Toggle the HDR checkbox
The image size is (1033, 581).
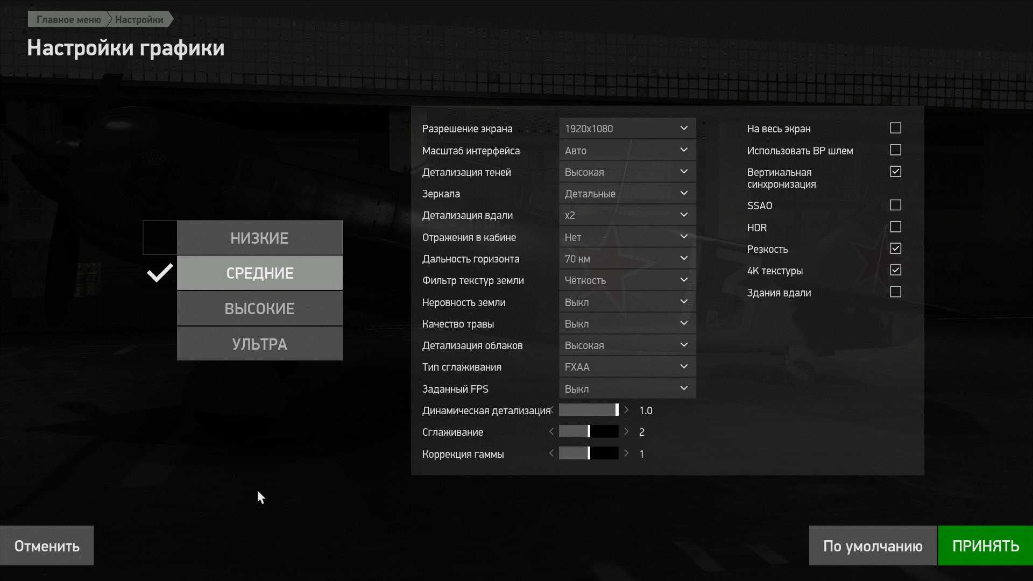point(895,227)
